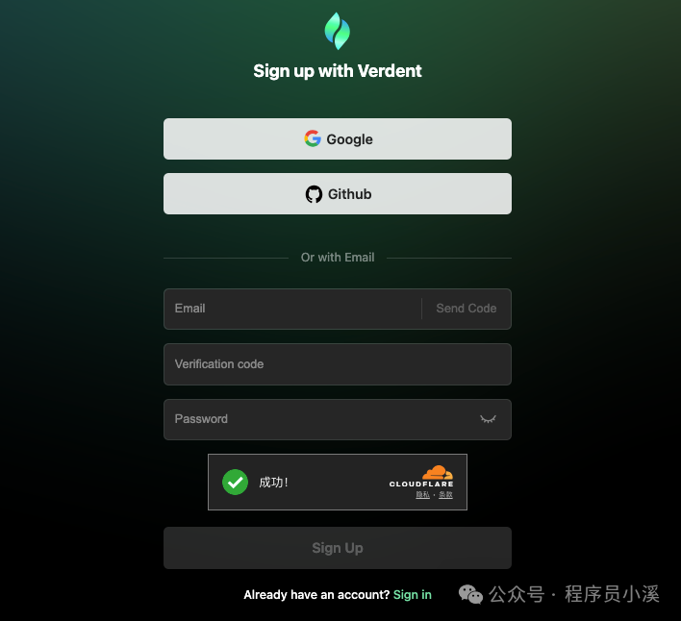Screen dimensions: 681x621
Task: Select the Verification code field
Action: point(338,364)
